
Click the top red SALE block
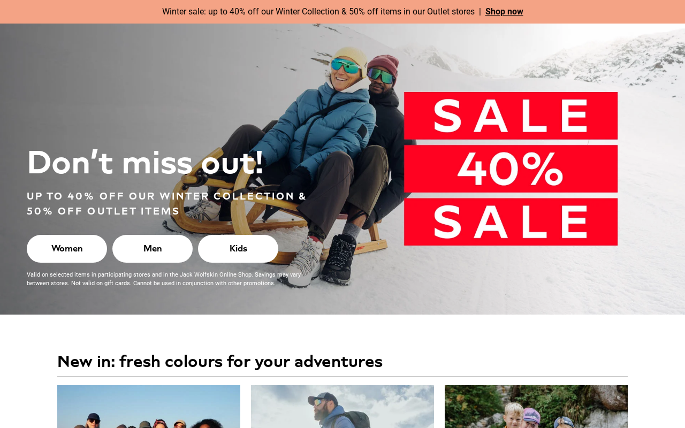point(511,116)
